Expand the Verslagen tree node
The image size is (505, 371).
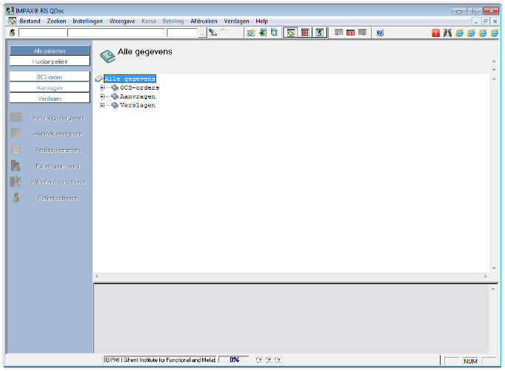[102, 105]
